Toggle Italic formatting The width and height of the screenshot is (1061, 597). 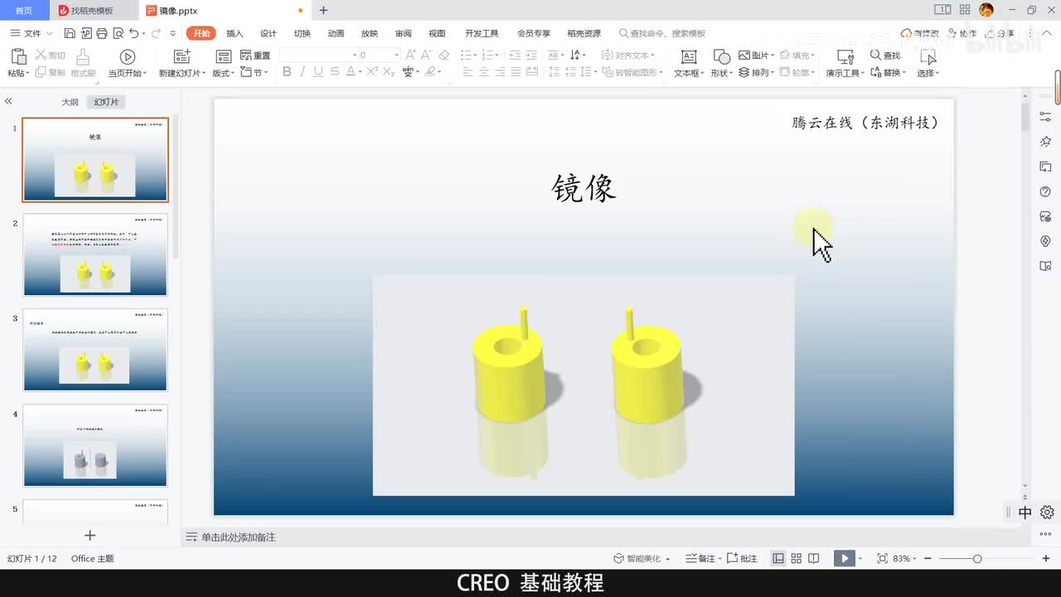tap(303, 72)
